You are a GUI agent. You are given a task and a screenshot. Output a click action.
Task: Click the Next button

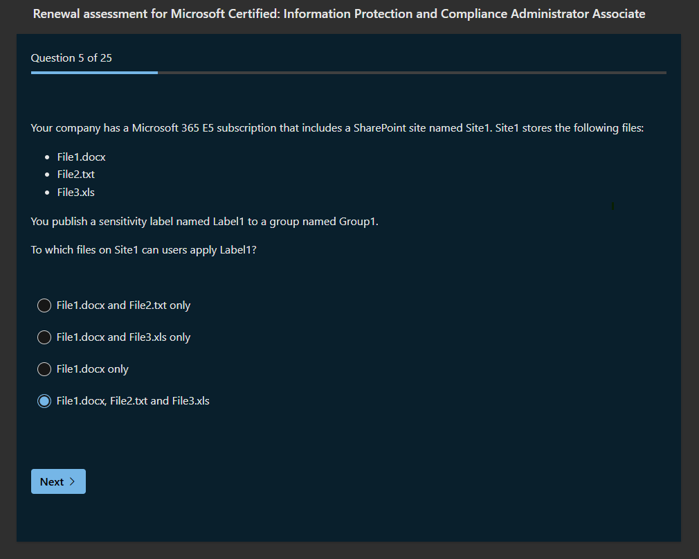pos(58,482)
